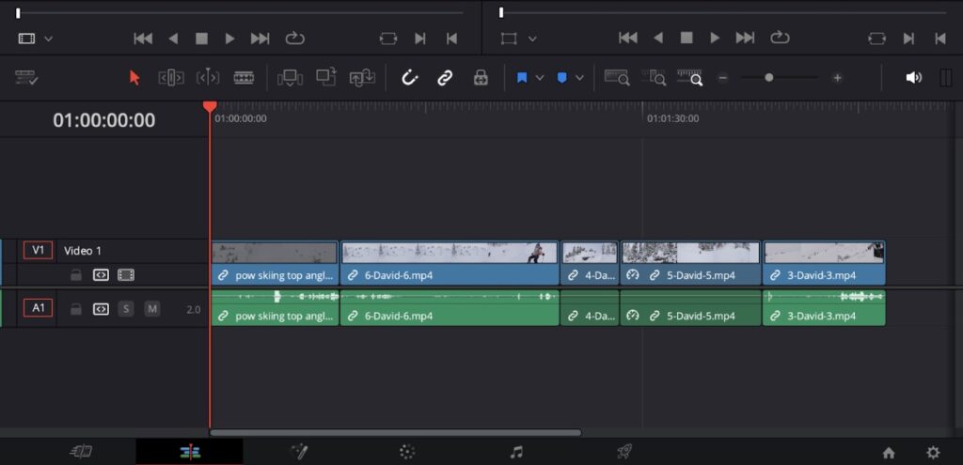The width and height of the screenshot is (963, 465).
Task: Stop playback in the source viewer
Action: tap(201, 39)
